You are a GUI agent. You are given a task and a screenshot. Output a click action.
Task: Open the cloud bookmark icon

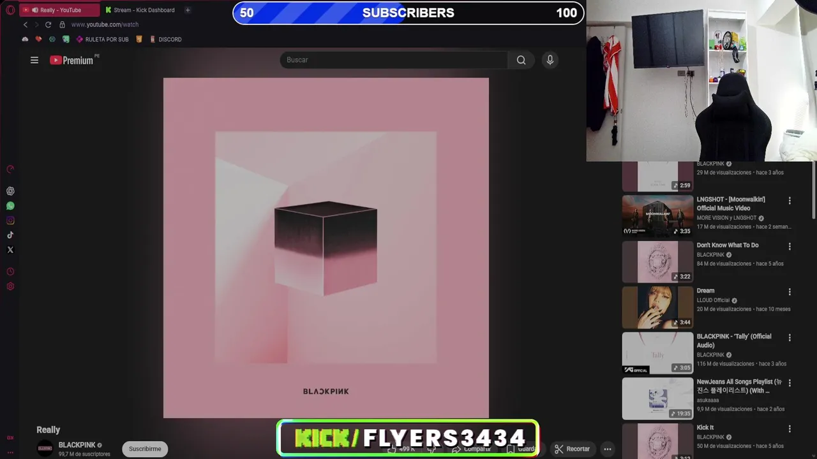(x=25, y=39)
